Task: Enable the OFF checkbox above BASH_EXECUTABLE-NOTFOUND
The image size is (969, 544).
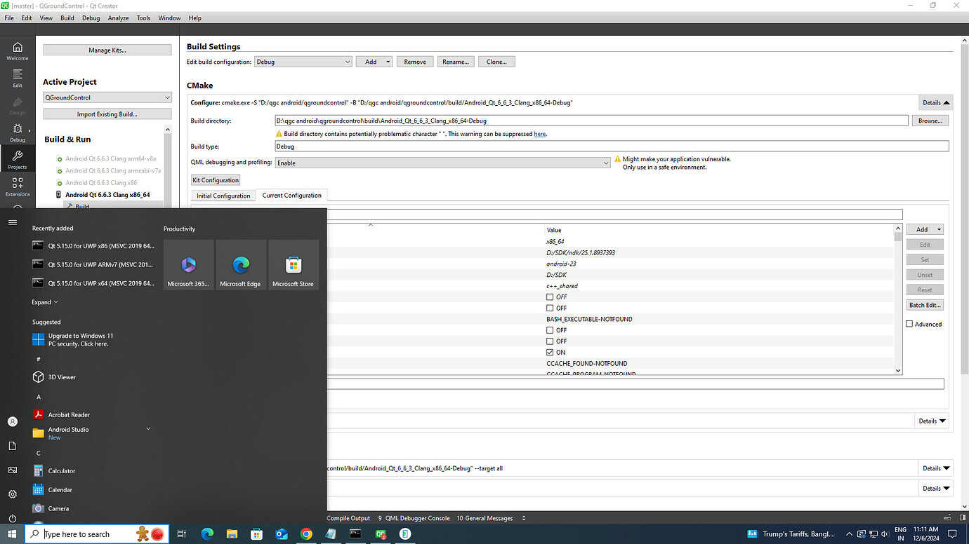Action: point(550,308)
